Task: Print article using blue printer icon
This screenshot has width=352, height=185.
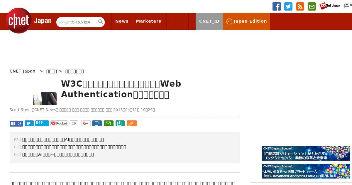Action: tap(97, 123)
